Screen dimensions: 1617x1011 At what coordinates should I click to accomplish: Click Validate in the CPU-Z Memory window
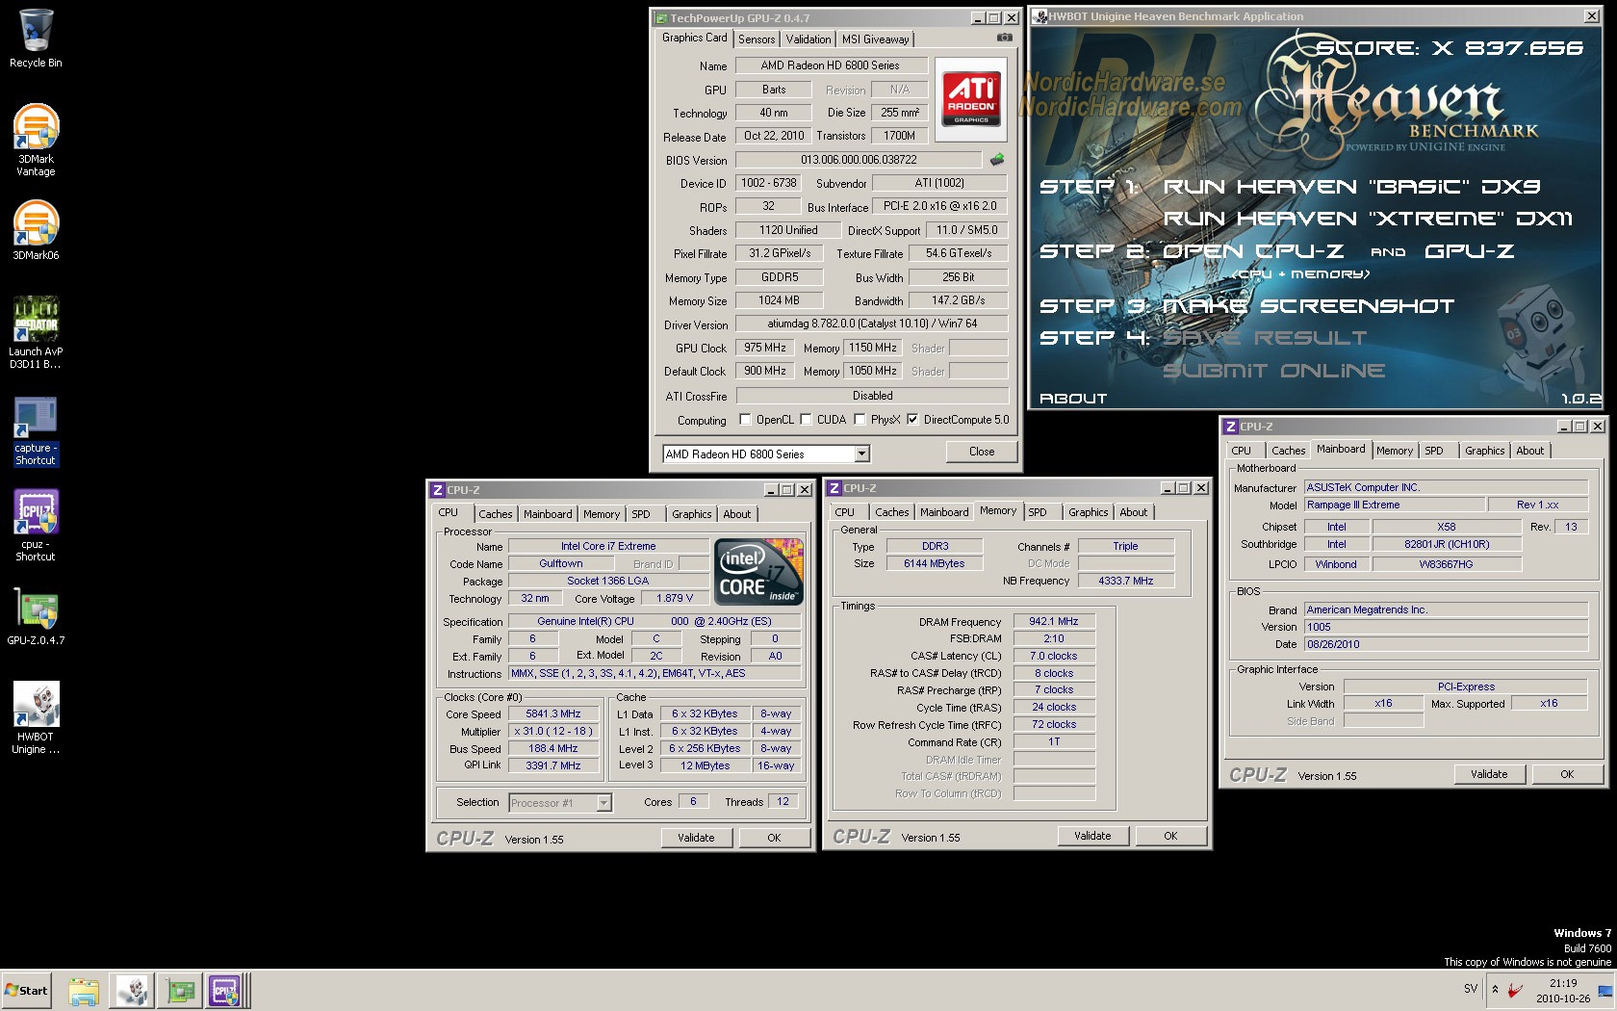[x=1091, y=836]
